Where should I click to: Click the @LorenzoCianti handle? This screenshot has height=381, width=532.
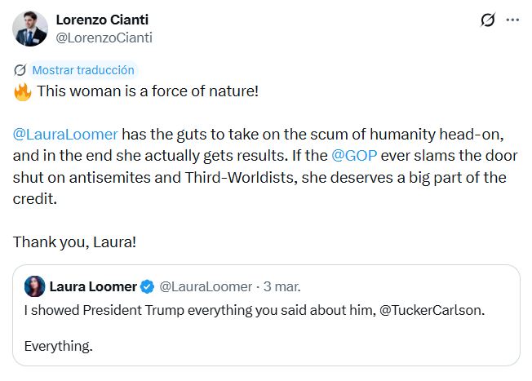pos(104,38)
